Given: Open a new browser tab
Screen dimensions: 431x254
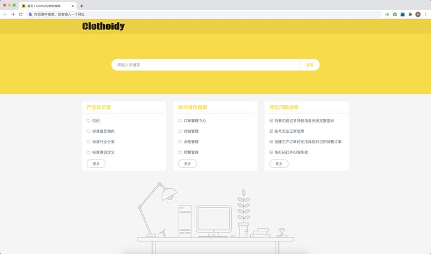Looking at the screenshot, I should point(81,6).
